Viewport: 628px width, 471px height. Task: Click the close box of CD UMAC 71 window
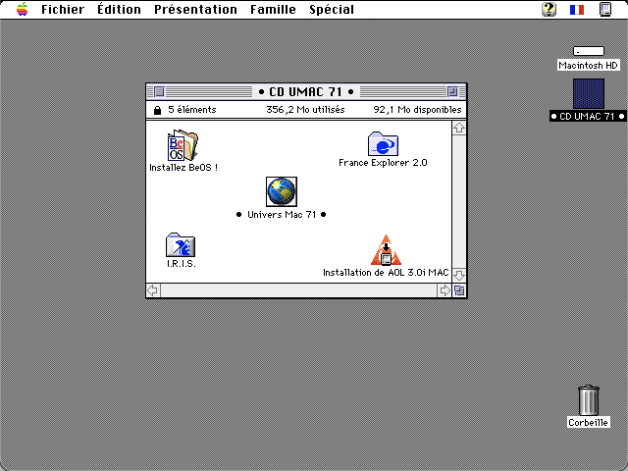(x=159, y=91)
